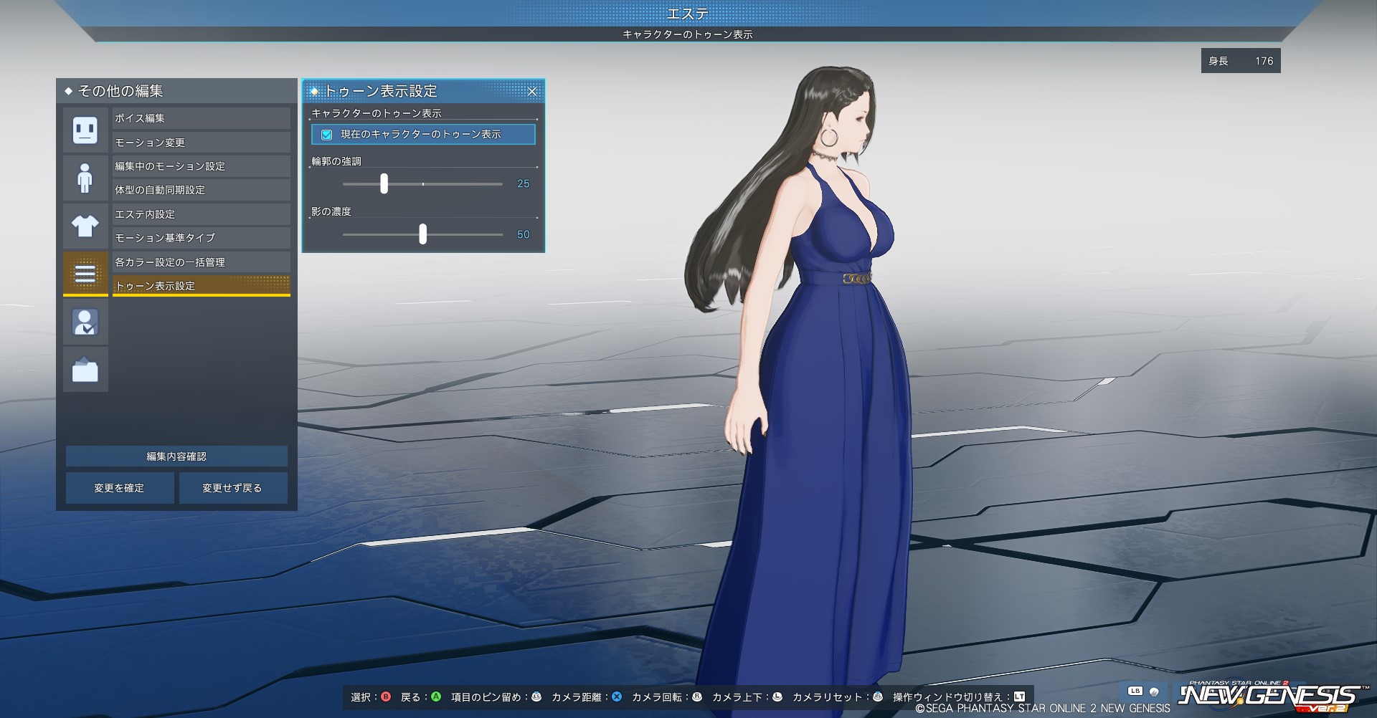Select 体型の自動同期設定 entry
The image size is (1377, 718).
202,190
